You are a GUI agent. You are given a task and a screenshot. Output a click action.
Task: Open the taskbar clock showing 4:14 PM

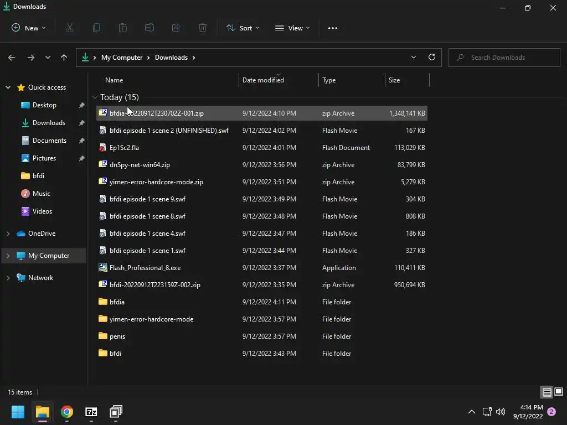[528, 412]
